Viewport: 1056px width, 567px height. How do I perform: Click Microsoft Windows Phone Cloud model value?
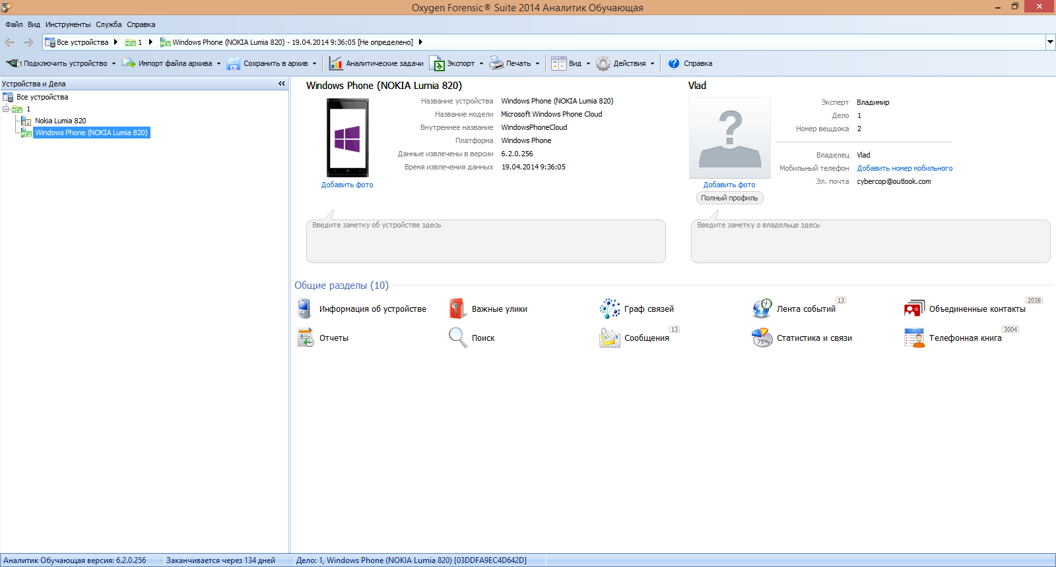pyautogui.click(x=552, y=114)
